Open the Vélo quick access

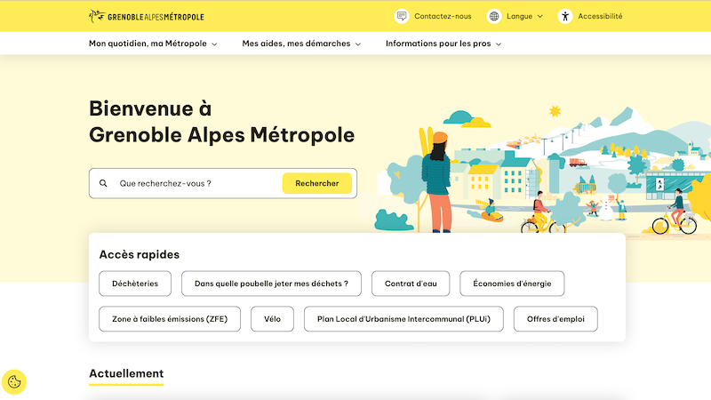[272, 319]
